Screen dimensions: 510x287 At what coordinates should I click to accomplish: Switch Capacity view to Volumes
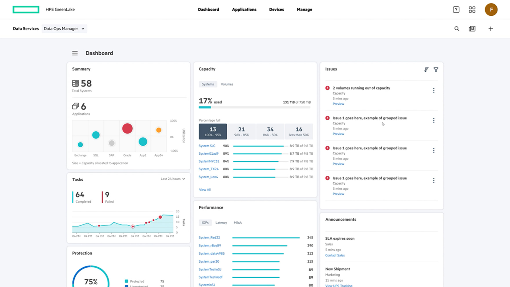pos(227,84)
